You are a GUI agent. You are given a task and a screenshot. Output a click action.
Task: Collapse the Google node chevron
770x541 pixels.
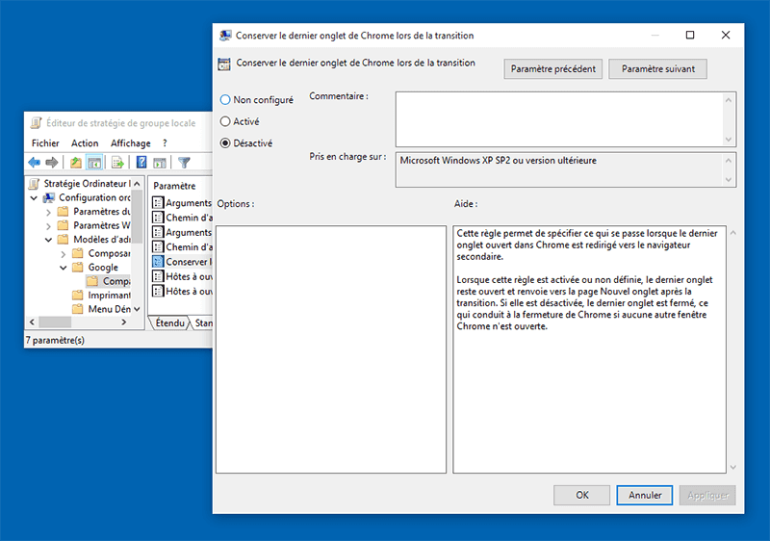pos(63,268)
